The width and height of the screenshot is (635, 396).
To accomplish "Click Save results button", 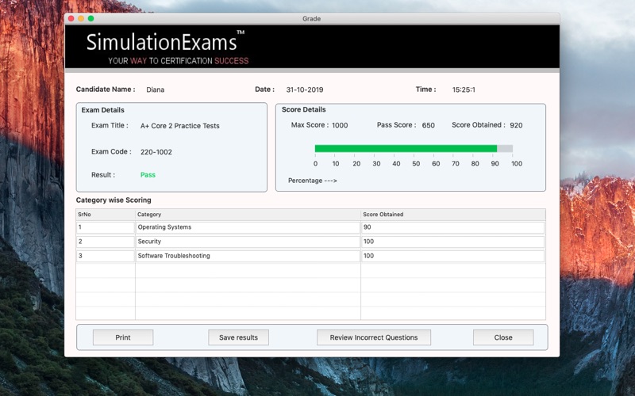I will [239, 337].
